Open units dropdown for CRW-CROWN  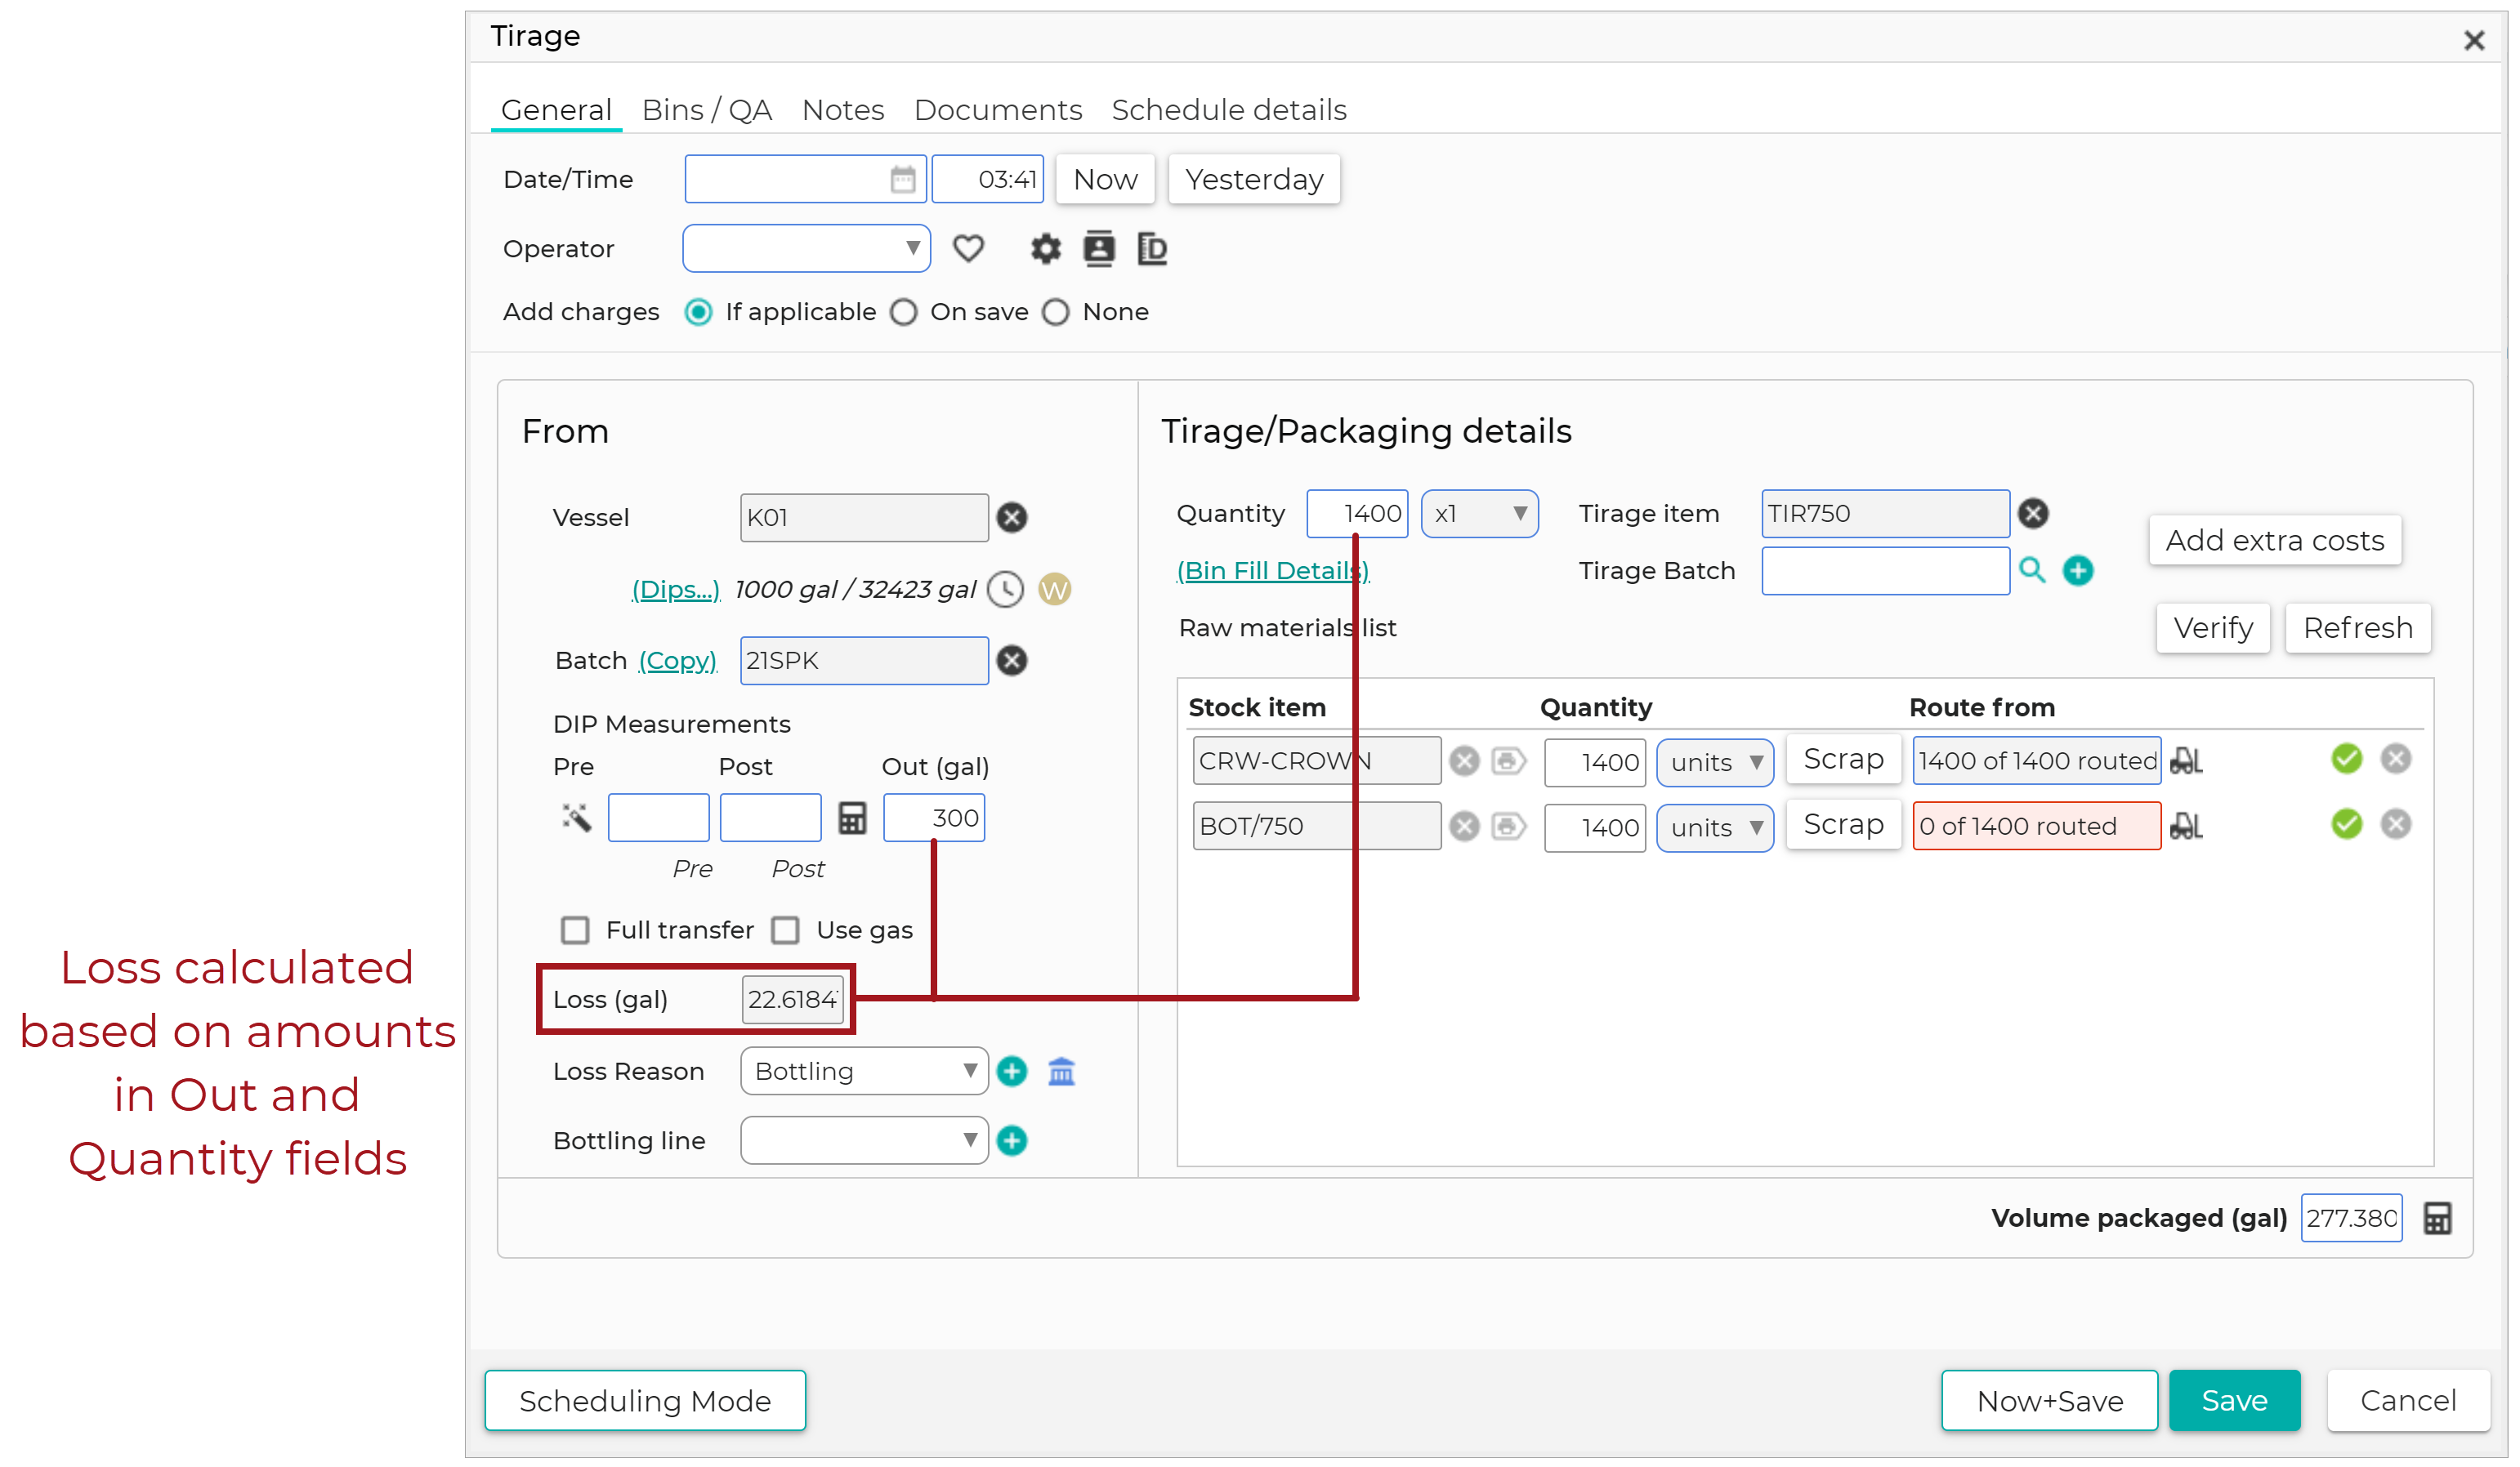click(x=1714, y=762)
